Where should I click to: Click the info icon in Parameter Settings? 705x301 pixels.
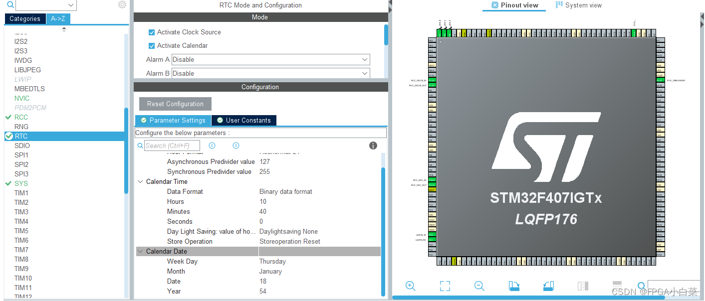pos(373,145)
